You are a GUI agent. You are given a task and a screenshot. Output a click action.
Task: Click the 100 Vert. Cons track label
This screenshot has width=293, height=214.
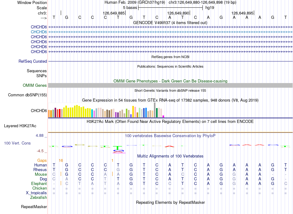[x=17, y=143]
